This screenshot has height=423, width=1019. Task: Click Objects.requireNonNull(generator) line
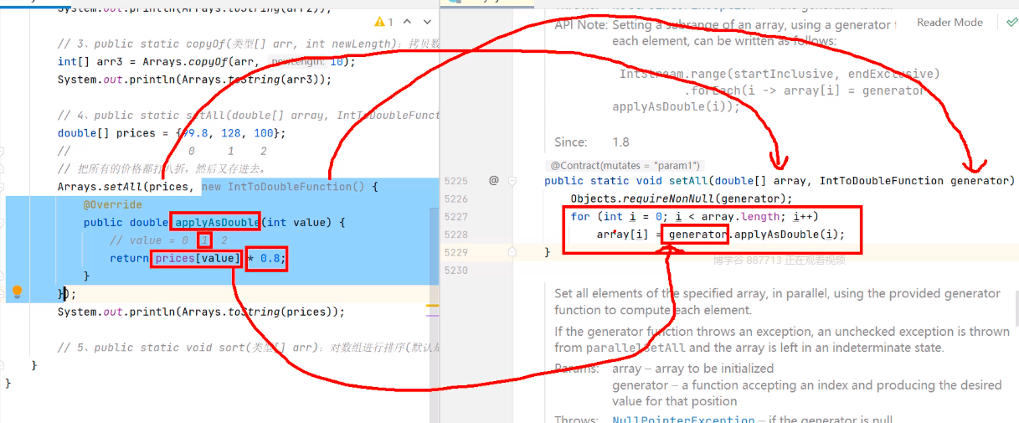[681, 199]
